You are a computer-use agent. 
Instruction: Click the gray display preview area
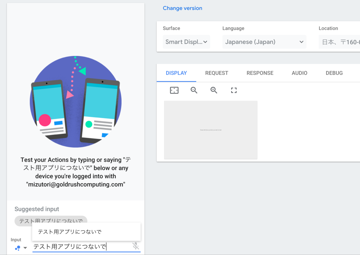pos(211,130)
